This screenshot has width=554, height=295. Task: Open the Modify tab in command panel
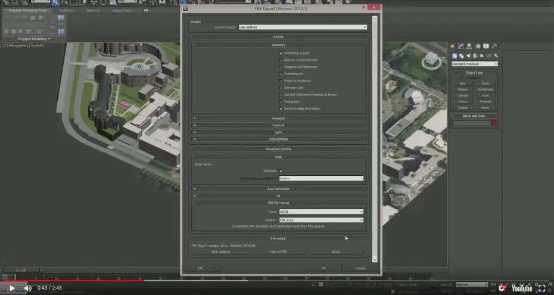click(461, 46)
